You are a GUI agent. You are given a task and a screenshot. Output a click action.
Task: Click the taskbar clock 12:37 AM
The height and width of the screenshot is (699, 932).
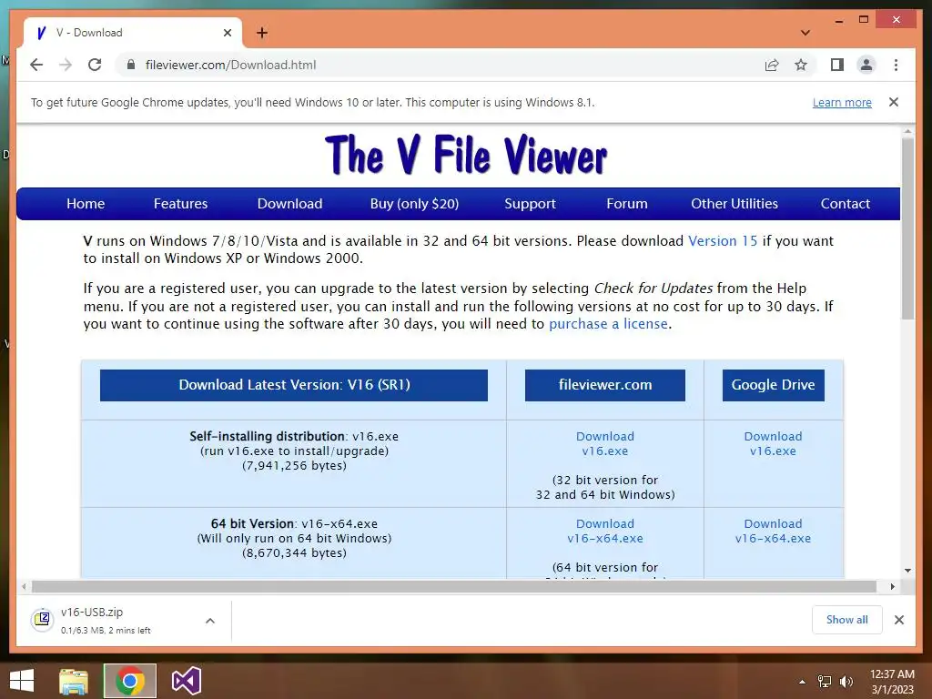point(892,674)
